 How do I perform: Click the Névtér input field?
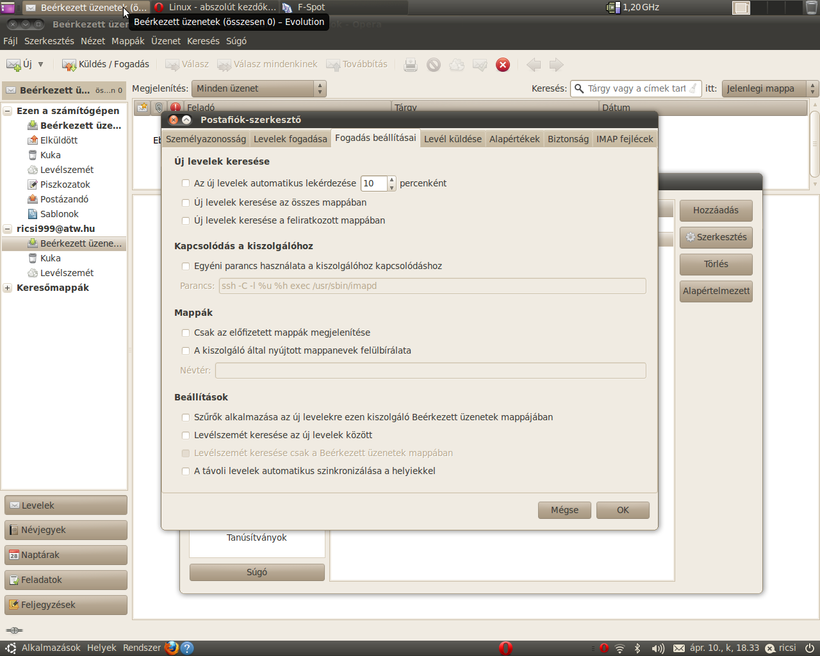pos(430,370)
